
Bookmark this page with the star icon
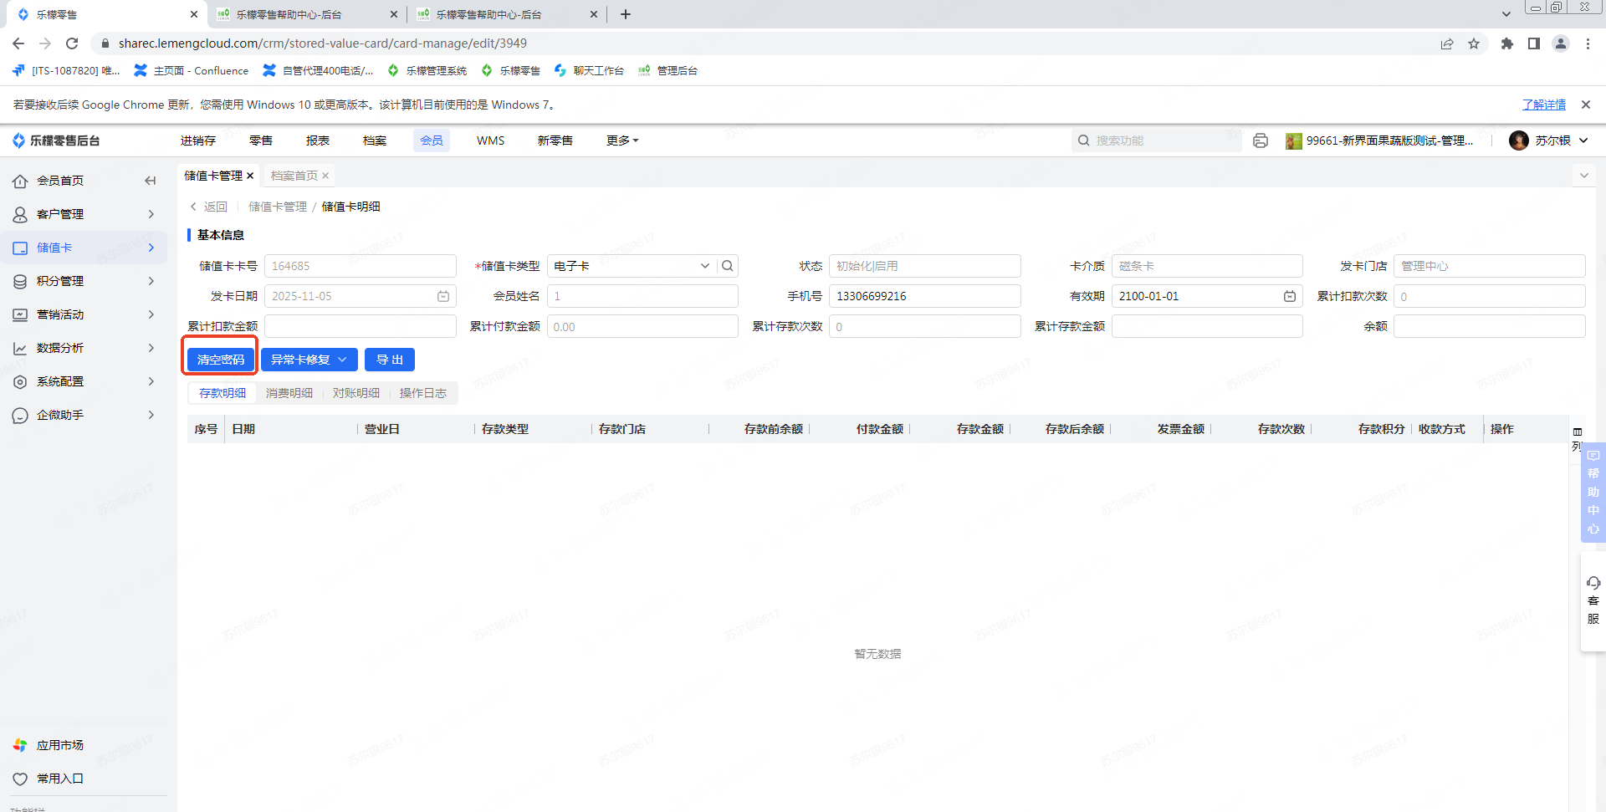tap(1474, 43)
